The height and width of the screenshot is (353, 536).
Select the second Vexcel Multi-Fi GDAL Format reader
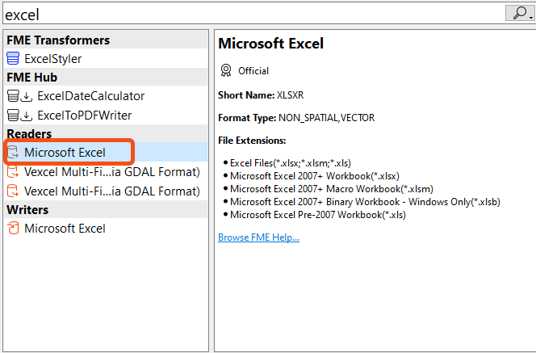[x=106, y=191]
